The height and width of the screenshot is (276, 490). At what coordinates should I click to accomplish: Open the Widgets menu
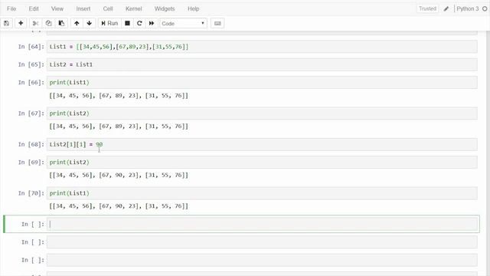[165, 8]
